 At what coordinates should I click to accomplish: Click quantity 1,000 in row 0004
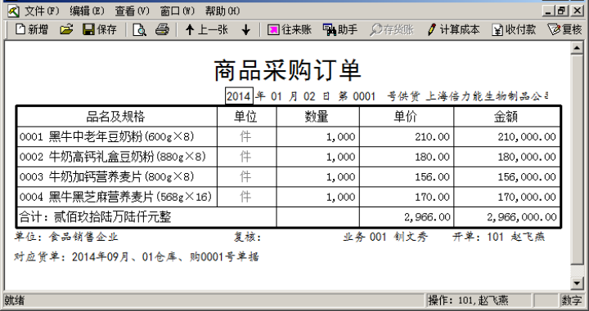317,197
